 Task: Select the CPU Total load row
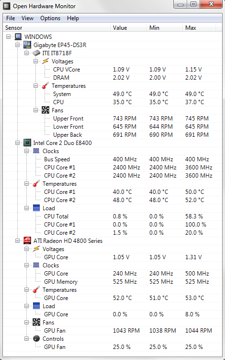[112, 216]
